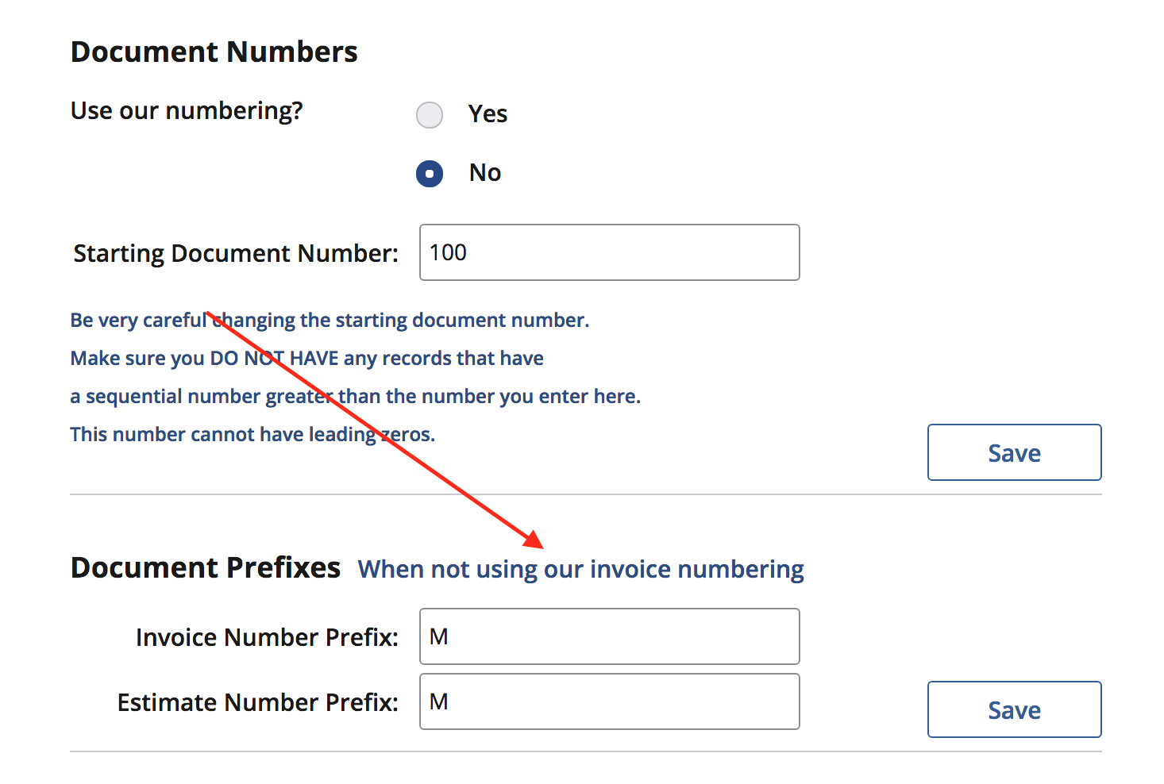Click the "Invoice Number Prefix:" label

click(267, 637)
